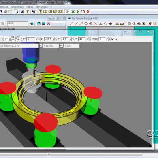Viewport: 158px width, 158px height.
Task: Select perpendicular snap icon
Action: (101, 24)
